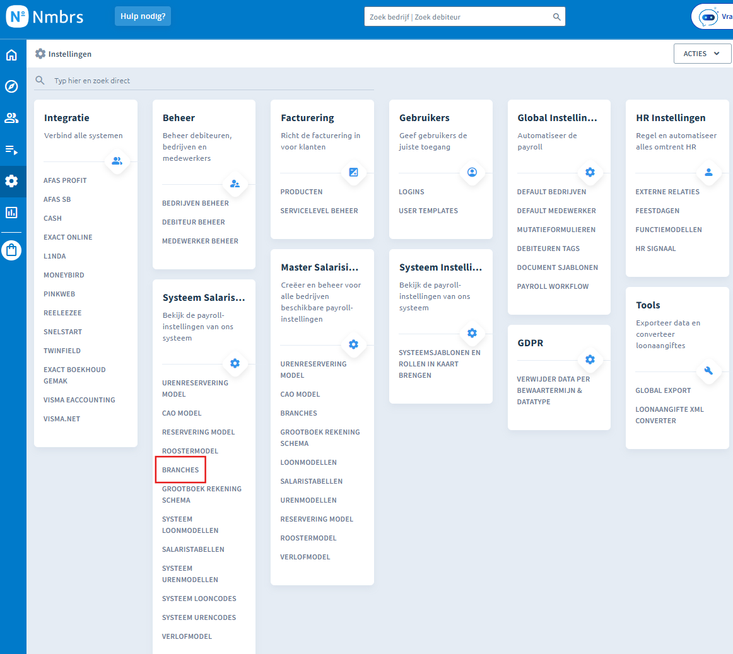Select the gear Settings icon in the sidebar
Viewport: 733px width, 654px height.
coord(11,181)
